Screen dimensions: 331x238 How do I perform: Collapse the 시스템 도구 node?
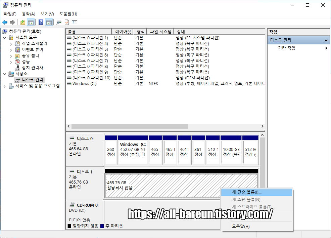[5, 38]
